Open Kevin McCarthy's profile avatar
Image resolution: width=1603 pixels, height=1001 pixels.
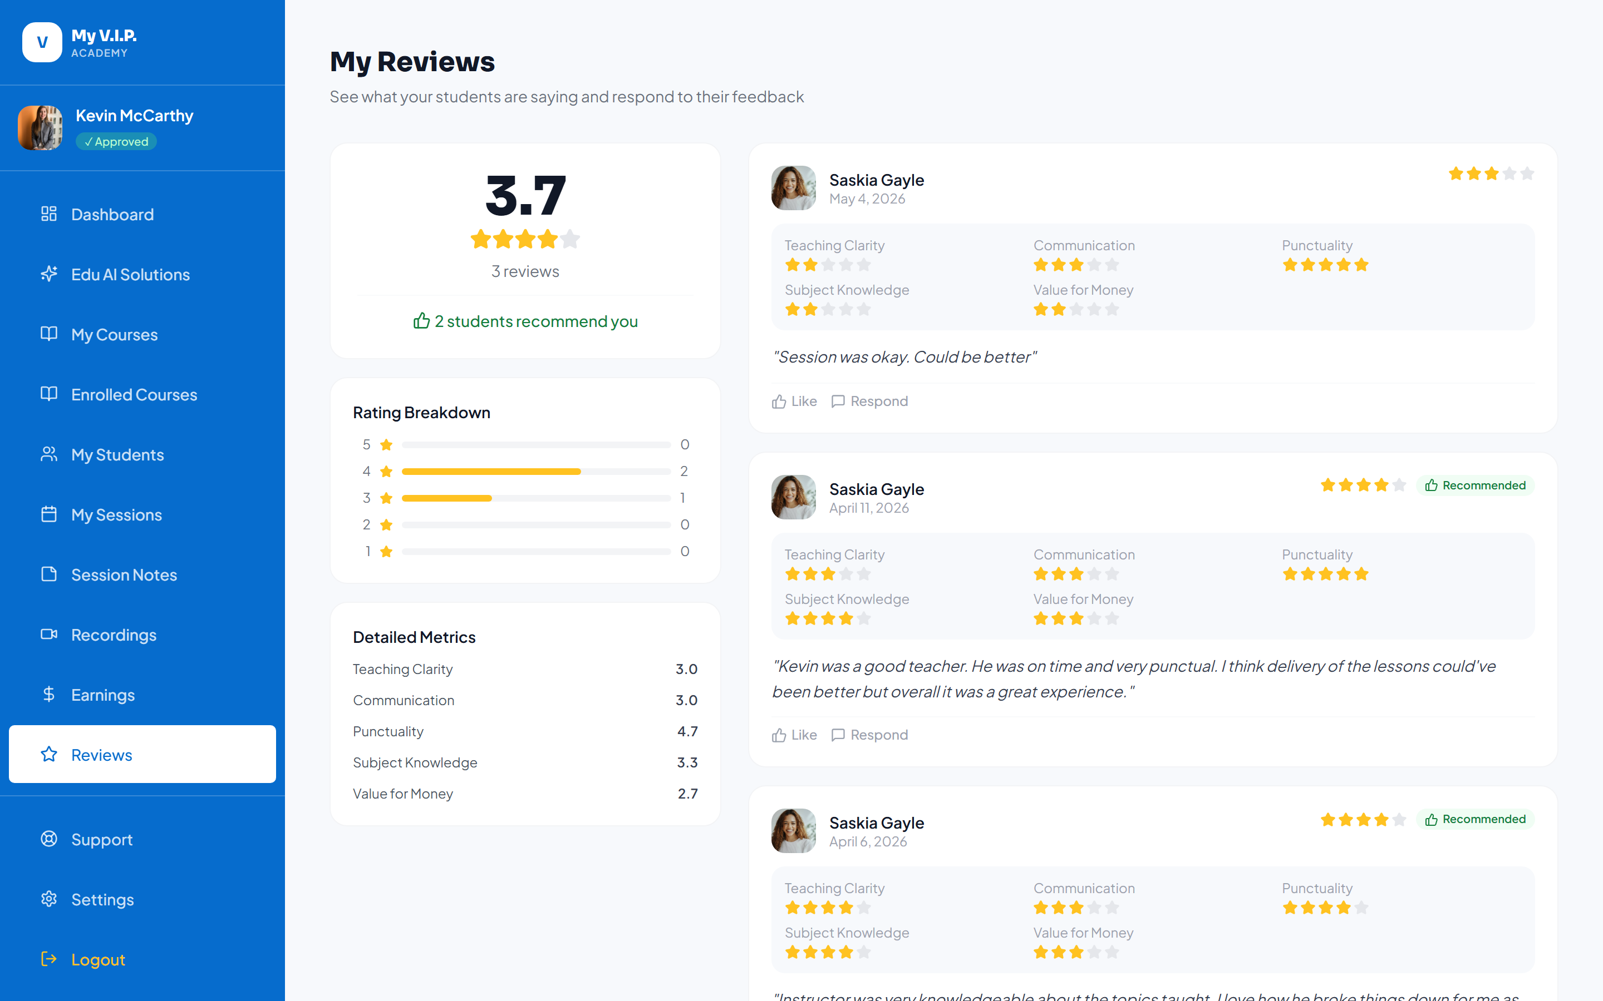[x=41, y=128]
